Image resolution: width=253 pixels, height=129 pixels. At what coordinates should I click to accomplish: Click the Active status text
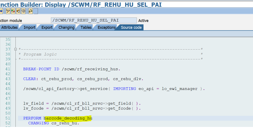[x=143, y=21]
